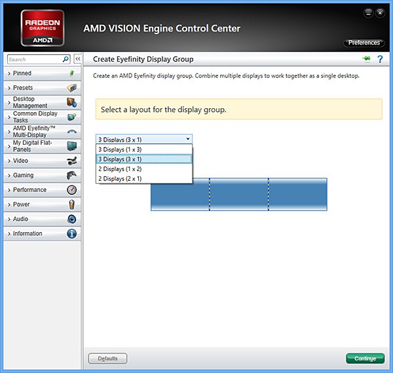Focus the Search input field
Image resolution: width=393 pixels, height=373 pixels.
(34, 59)
